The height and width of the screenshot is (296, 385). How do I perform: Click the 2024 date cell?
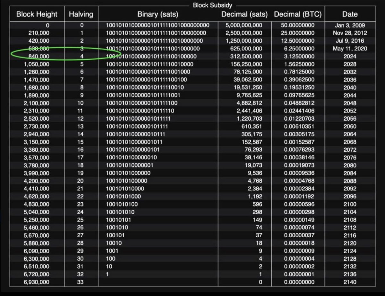350,56
